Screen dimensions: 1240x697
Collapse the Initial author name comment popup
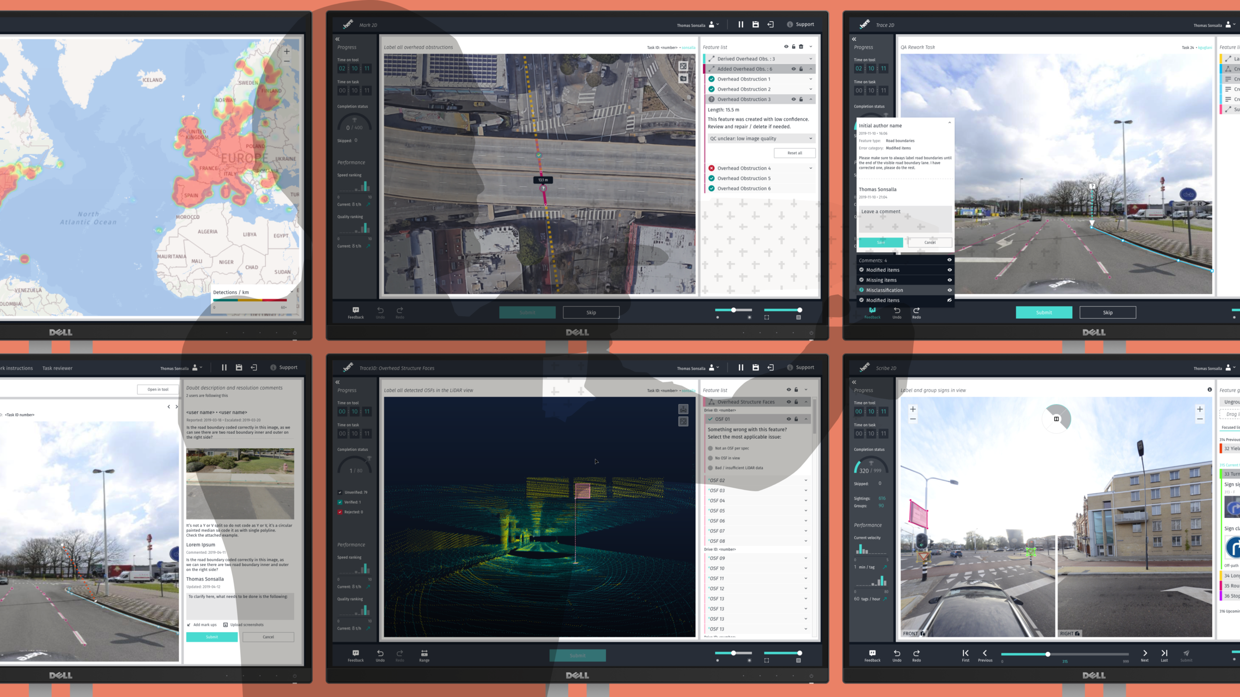pos(949,122)
